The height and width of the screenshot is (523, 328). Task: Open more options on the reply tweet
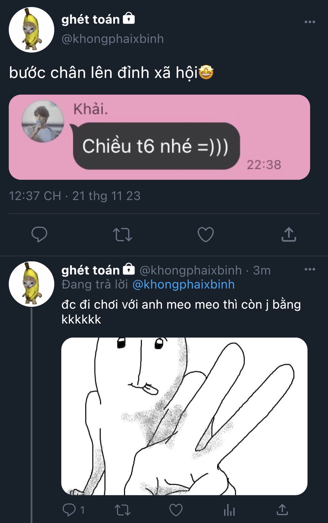[310, 269]
